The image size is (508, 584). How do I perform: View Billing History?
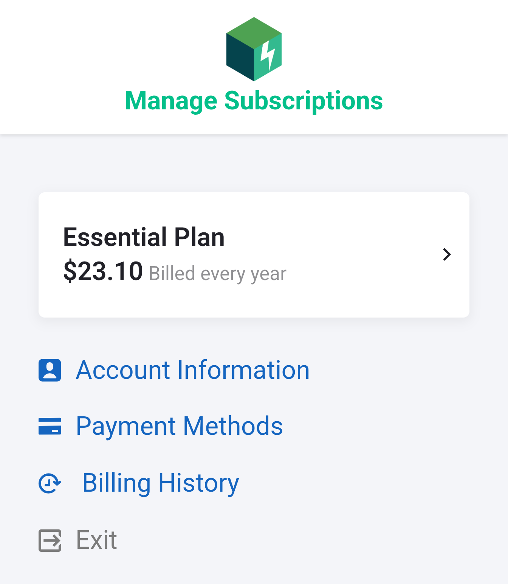161,483
